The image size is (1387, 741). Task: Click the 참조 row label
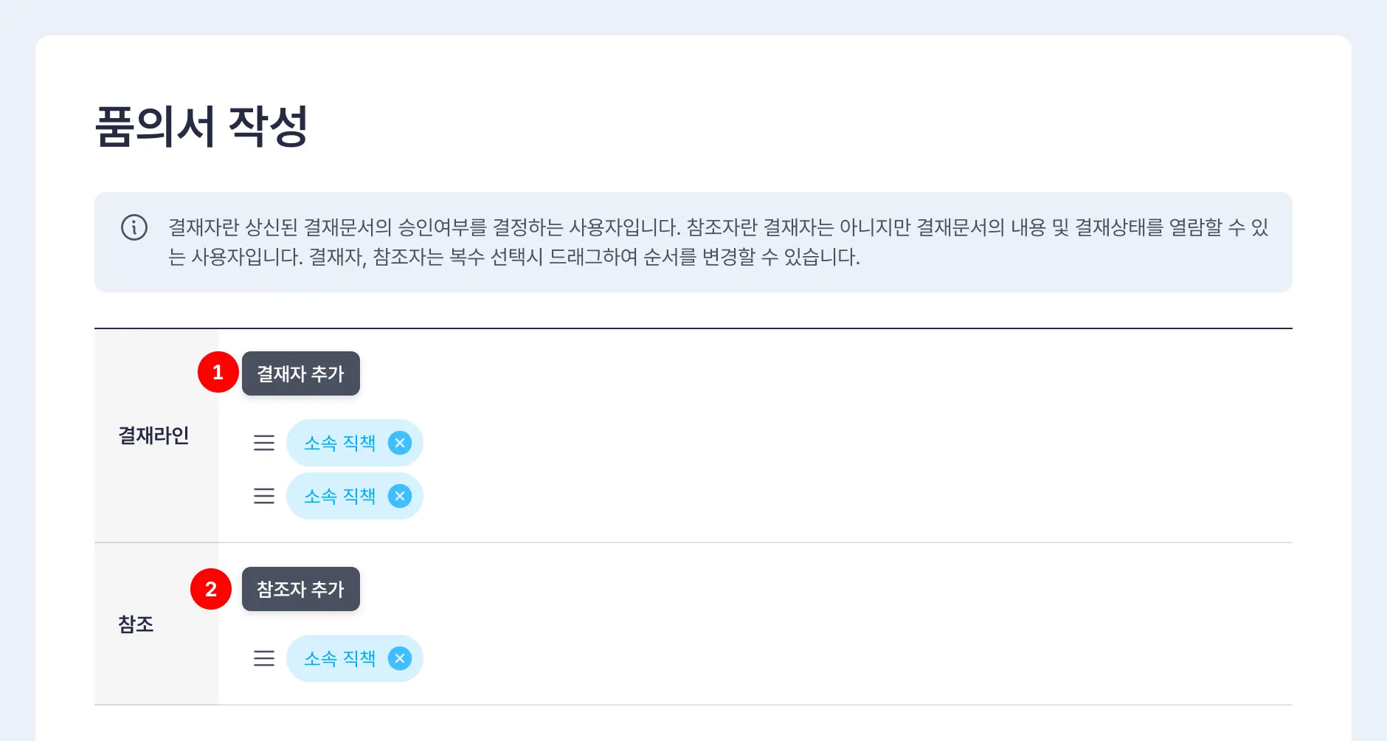coord(136,624)
